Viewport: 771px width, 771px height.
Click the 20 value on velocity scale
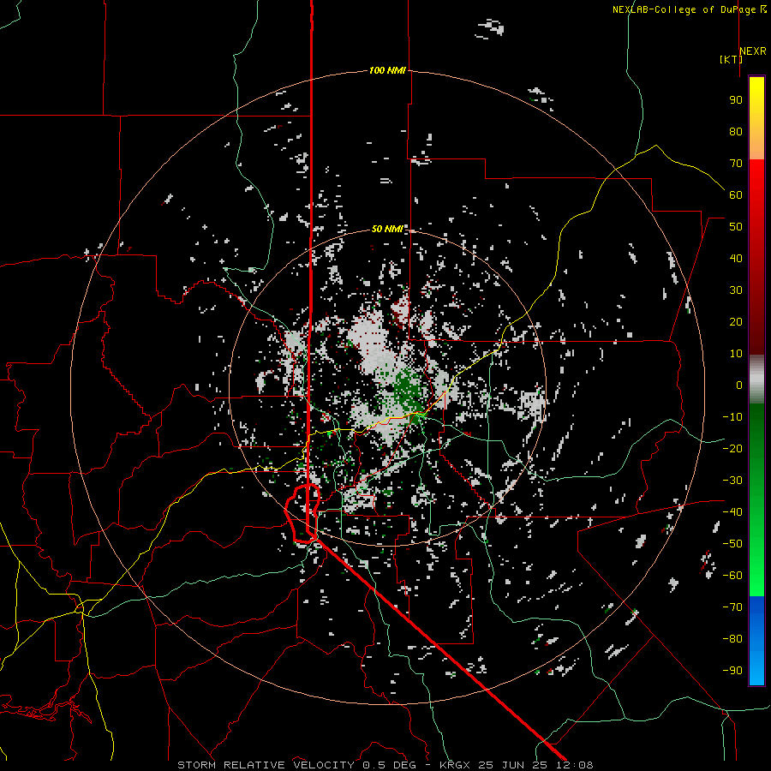pyautogui.click(x=736, y=321)
